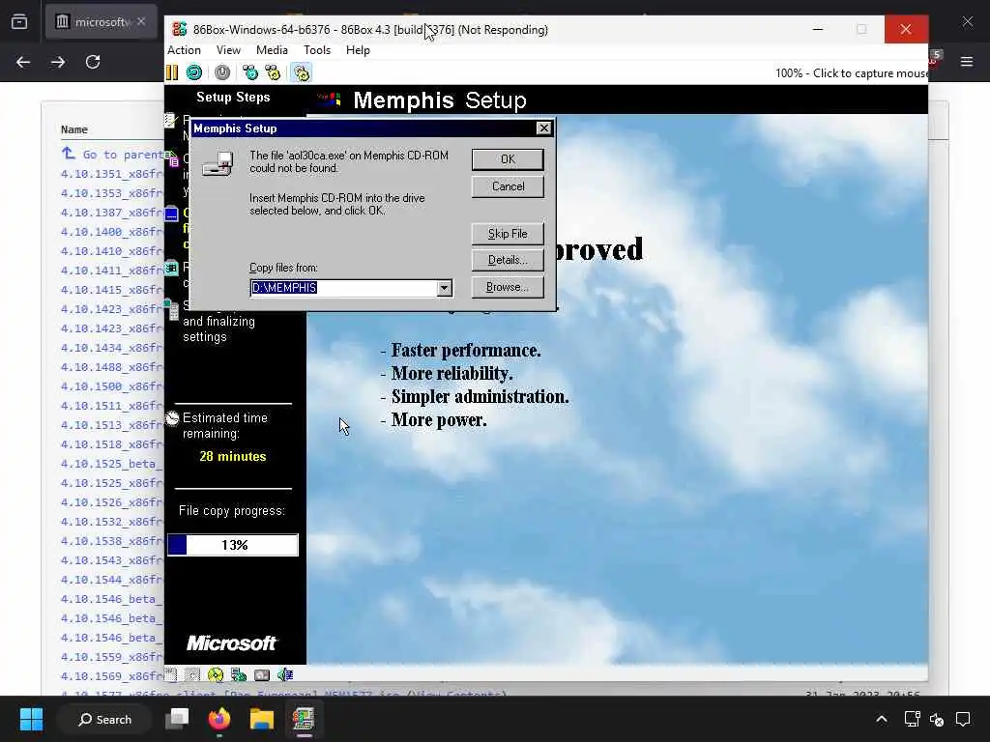Click the muted volume icon in system tray
The width and height of the screenshot is (990, 742).
pos(937,719)
